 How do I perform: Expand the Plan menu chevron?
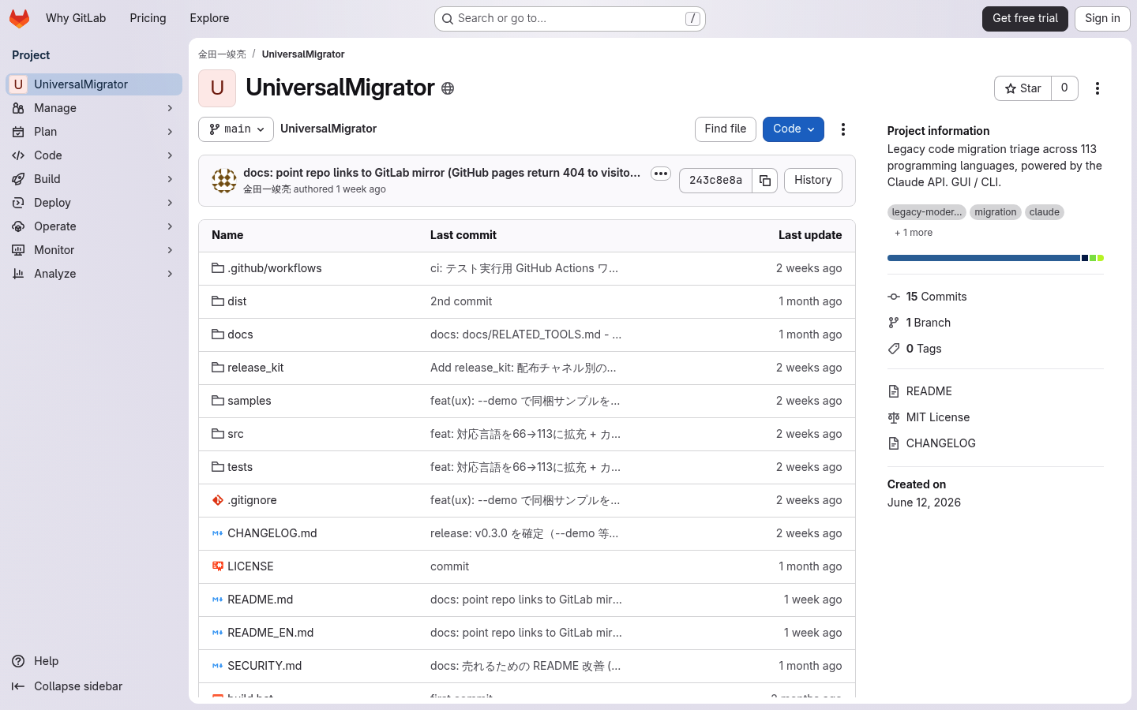170,132
